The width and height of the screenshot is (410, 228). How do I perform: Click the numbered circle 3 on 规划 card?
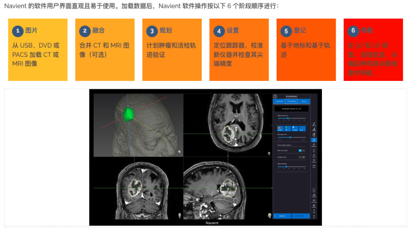[x=152, y=31]
